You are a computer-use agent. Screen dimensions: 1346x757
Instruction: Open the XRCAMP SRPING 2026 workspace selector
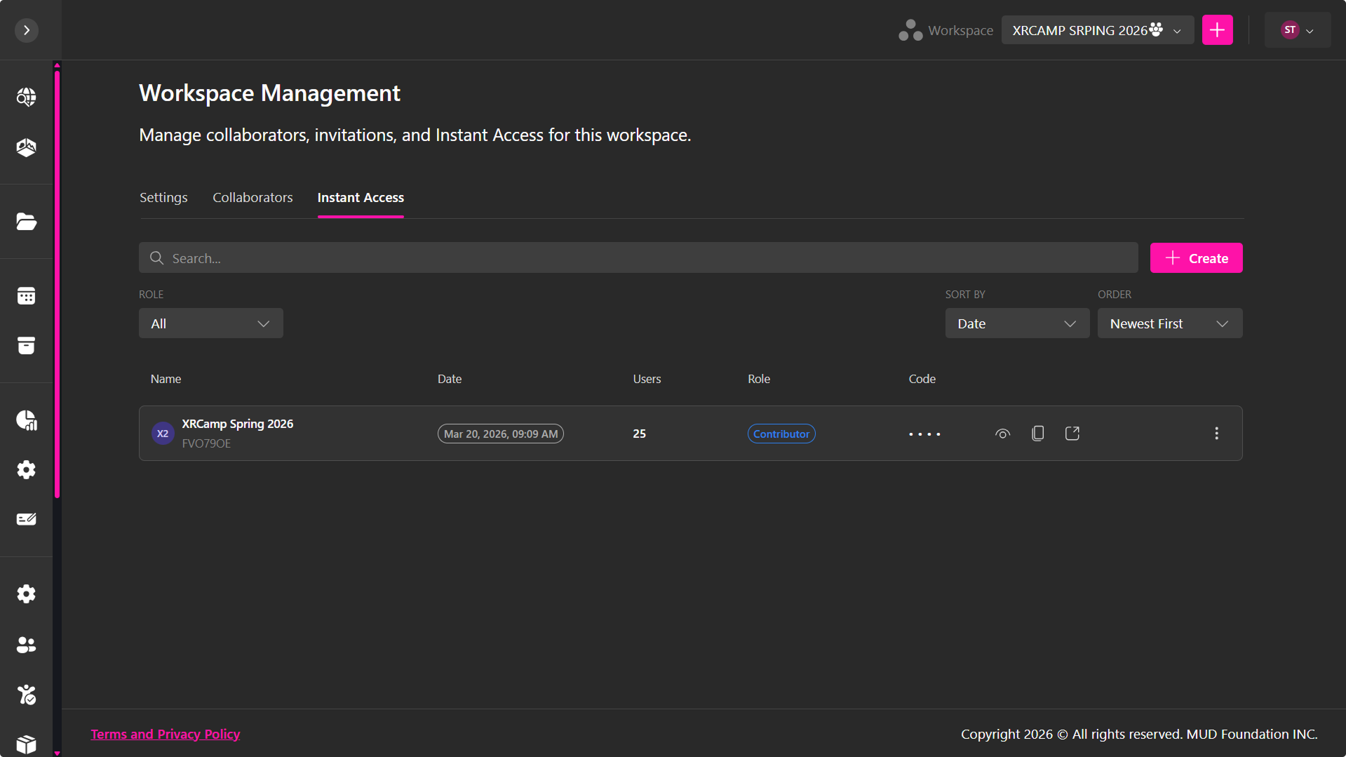tap(1097, 30)
